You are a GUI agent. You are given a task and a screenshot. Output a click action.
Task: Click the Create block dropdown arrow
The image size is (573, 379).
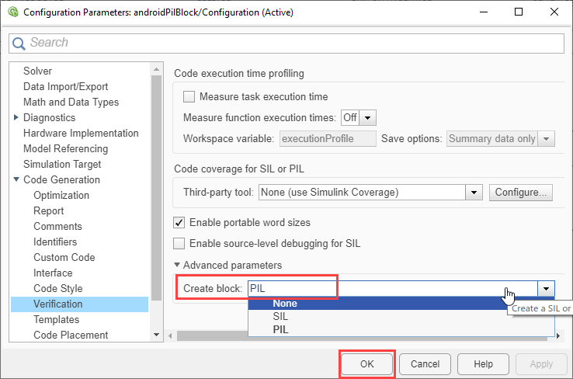coord(547,288)
